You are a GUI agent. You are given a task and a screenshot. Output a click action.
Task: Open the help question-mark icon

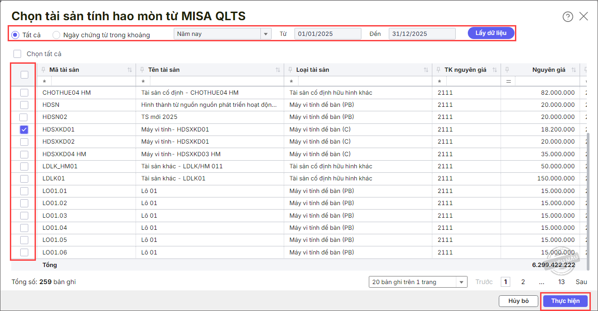[x=568, y=17]
